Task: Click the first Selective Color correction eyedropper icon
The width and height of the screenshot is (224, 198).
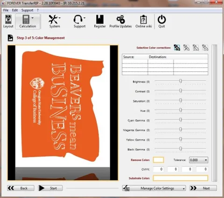Action: tap(177, 48)
